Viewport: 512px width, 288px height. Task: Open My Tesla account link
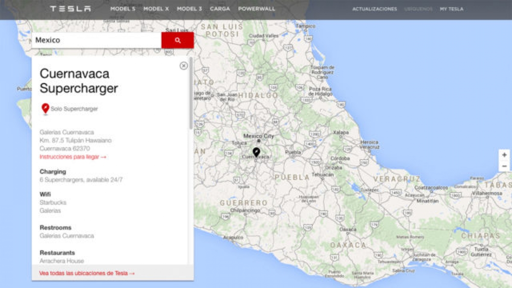tap(451, 9)
